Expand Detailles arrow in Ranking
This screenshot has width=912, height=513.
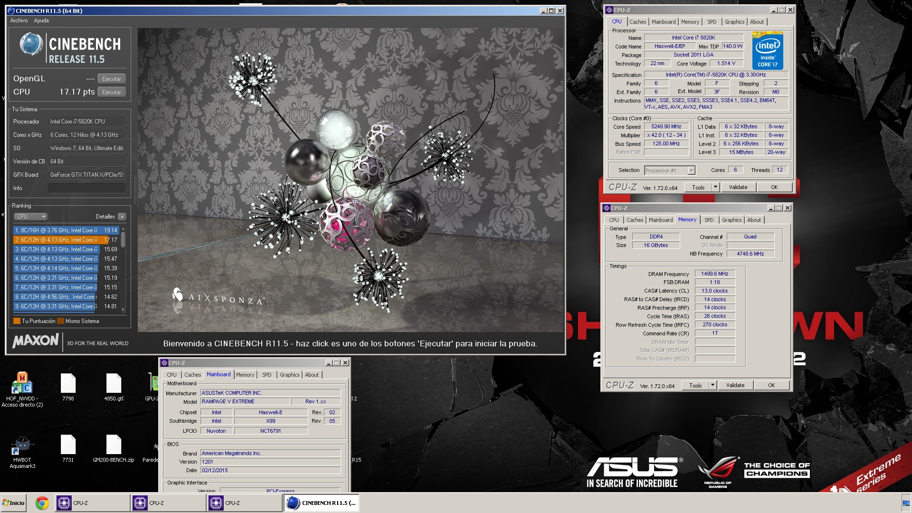tap(122, 217)
